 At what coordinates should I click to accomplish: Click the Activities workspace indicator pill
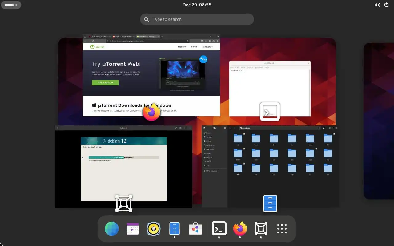click(x=11, y=5)
